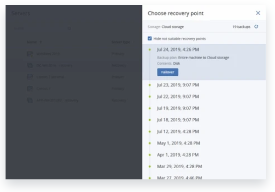Select the Apr 1, 2019, 4:28 PM recovery point
This screenshot has height=192, width=275.
coord(178,155)
